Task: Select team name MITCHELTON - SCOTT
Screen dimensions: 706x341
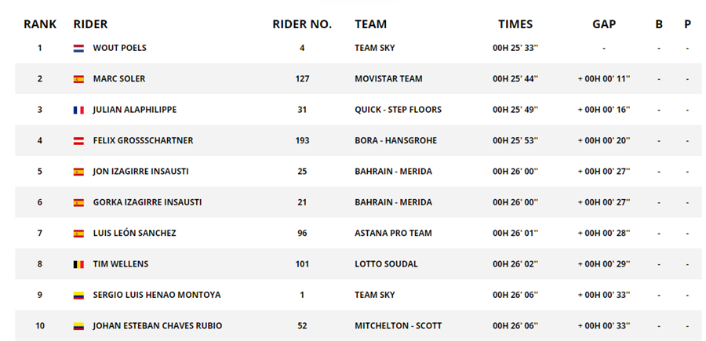Action: (398, 325)
